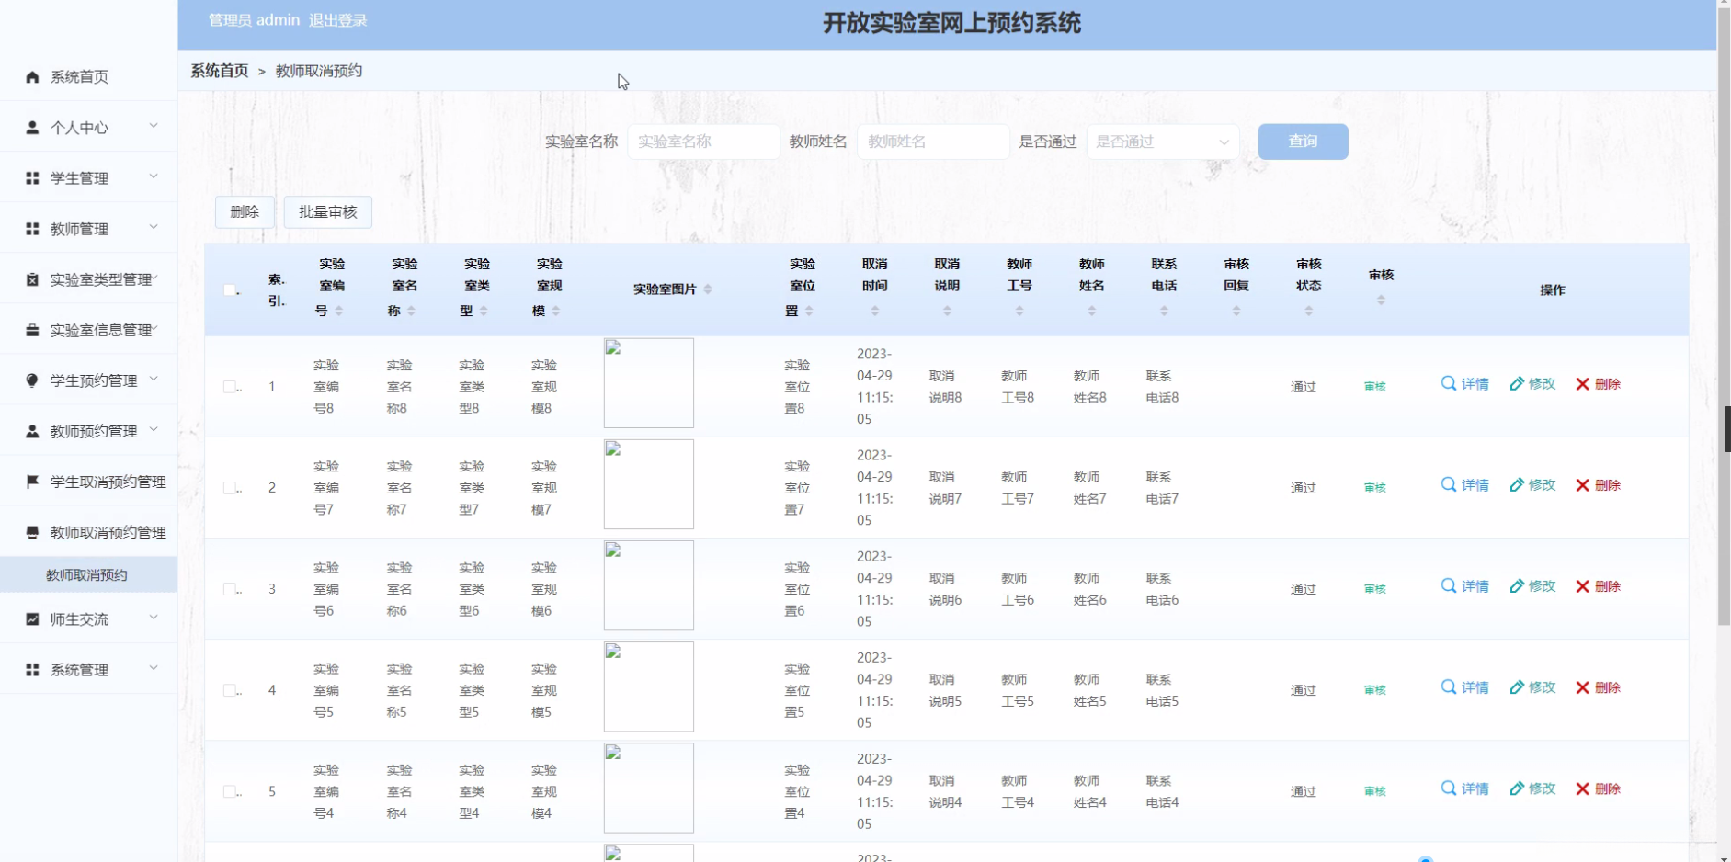Click the 实验室图片 thumbnail in row 4
Screen dimensions: 1731x862
649,686
